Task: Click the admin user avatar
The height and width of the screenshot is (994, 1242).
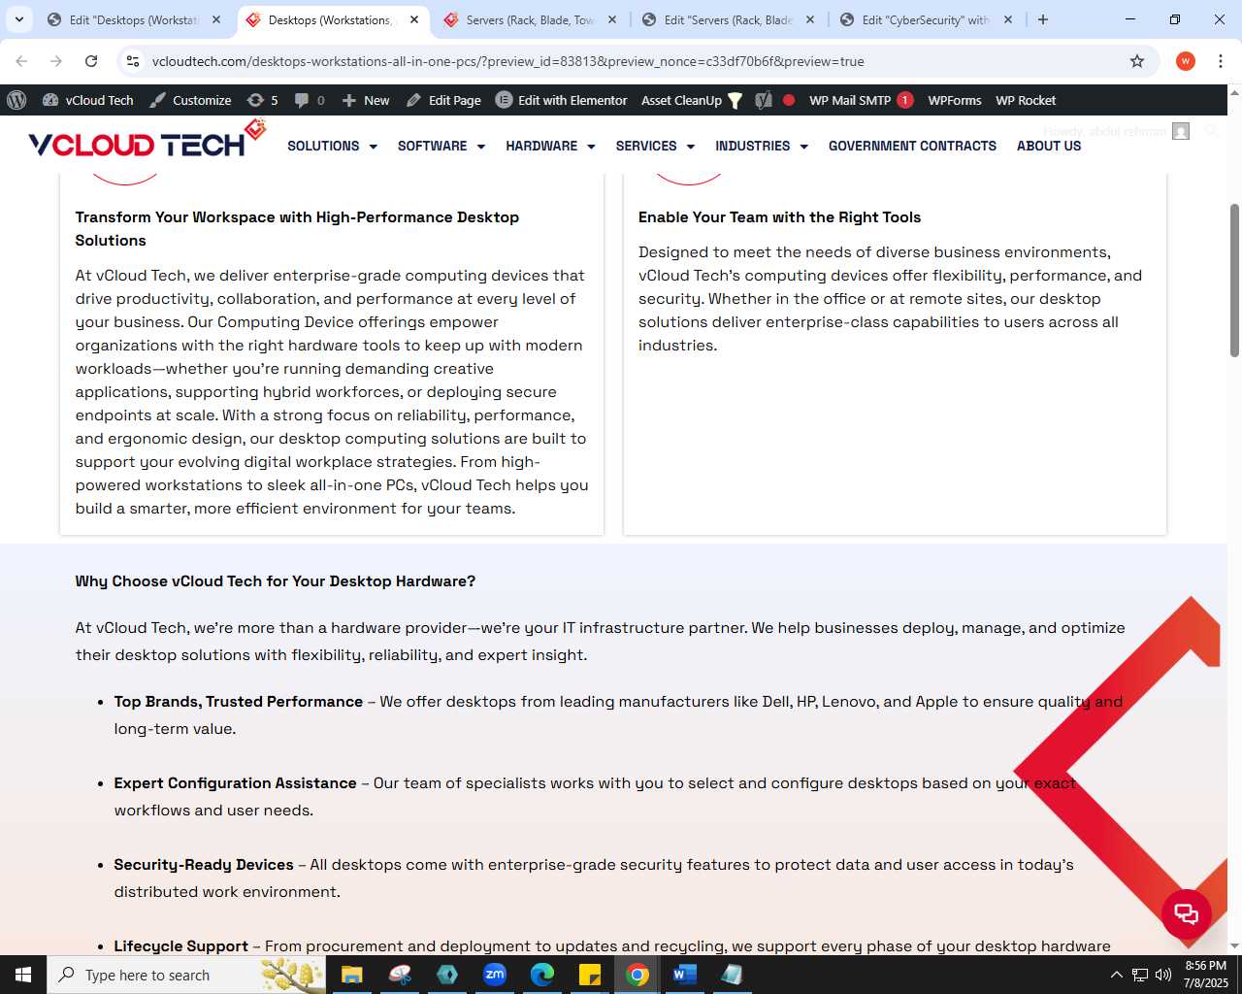Action: pyautogui.click(x=1181, y=131)
